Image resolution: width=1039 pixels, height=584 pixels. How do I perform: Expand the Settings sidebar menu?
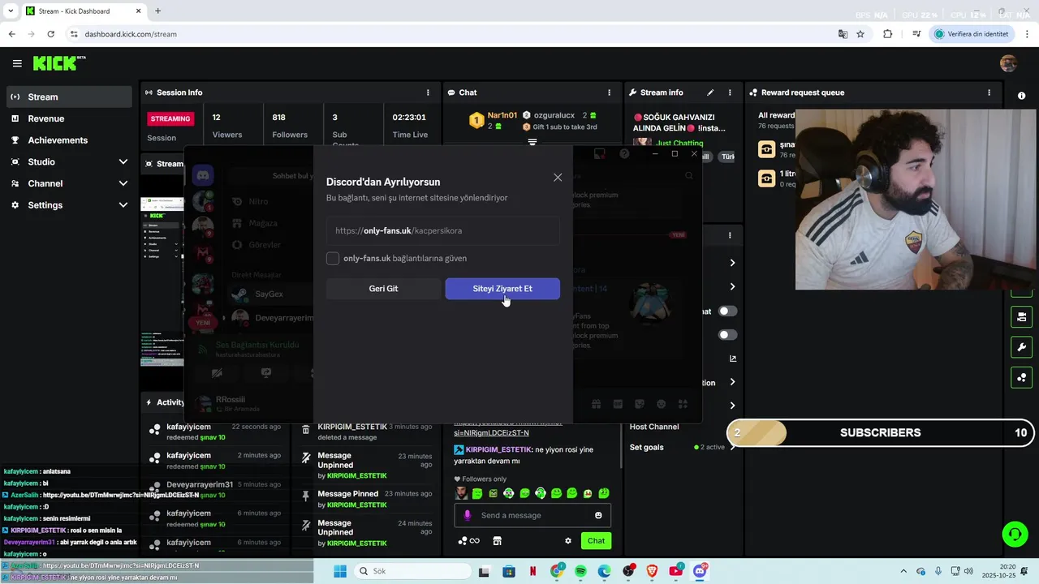(x=68, y=205)
